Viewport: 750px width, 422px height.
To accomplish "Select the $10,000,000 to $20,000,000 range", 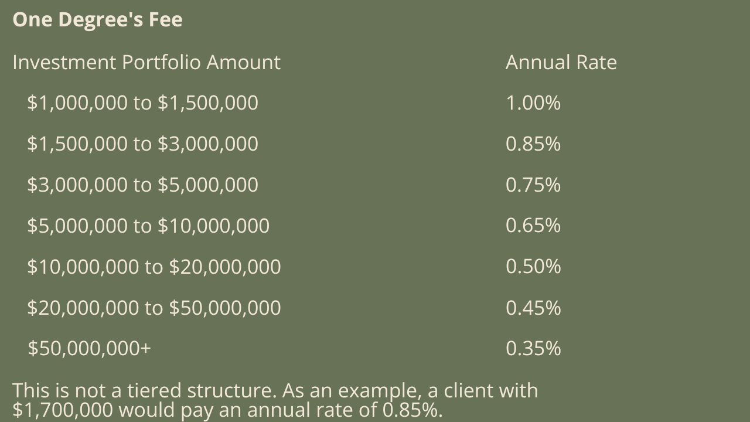I will (x=154, y=267).
